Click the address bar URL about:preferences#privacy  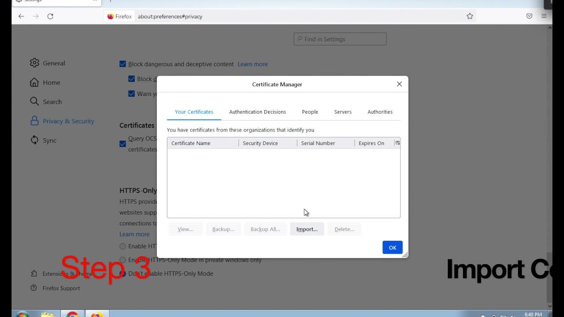point(170,16)
